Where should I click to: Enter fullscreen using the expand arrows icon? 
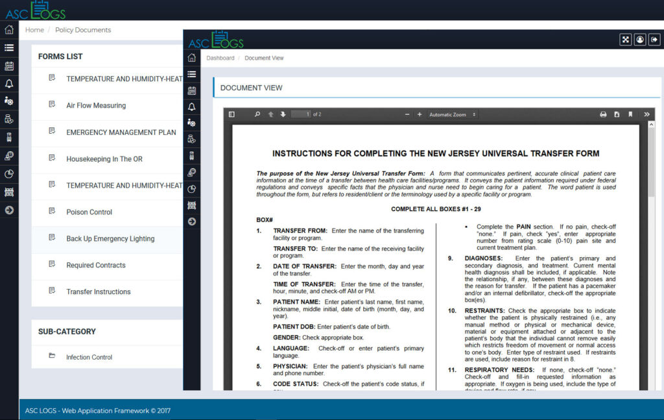[x=625, y=40]
